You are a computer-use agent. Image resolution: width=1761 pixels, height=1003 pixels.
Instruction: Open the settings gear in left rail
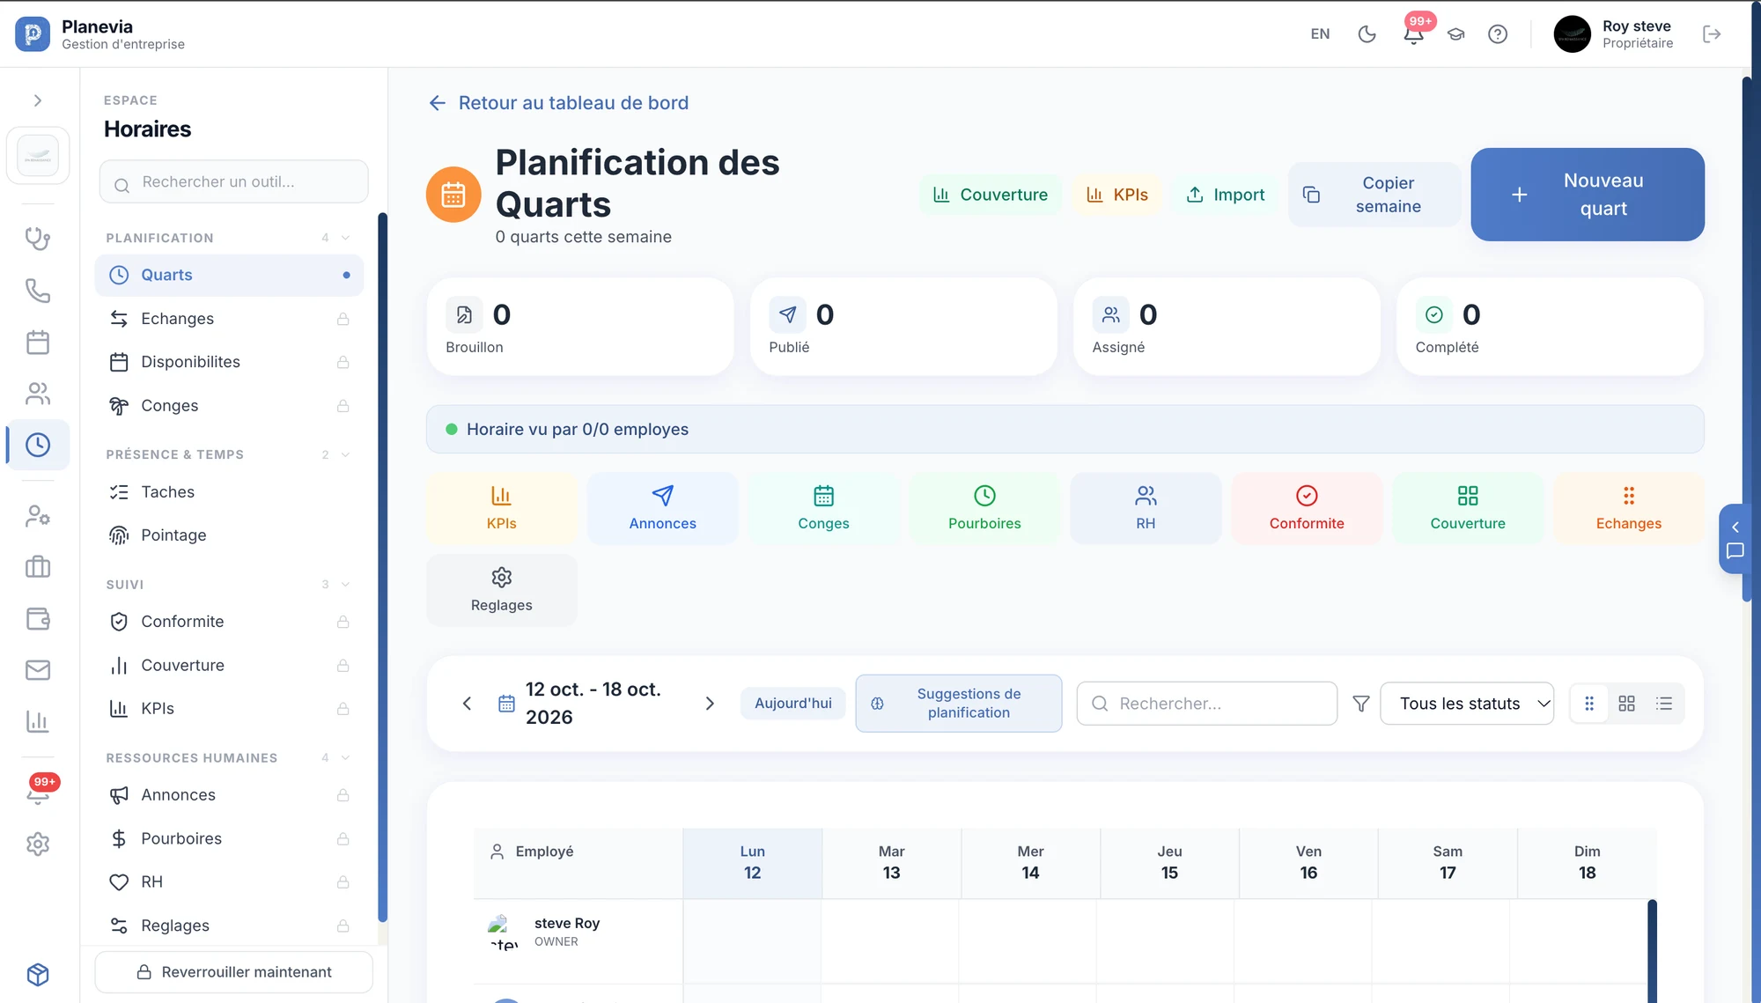pyautogui.click(x=38, y=844)
